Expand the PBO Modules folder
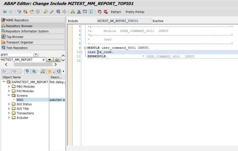Image resolution: width=238 pixels, height=151 pixels. coord(9,87)
